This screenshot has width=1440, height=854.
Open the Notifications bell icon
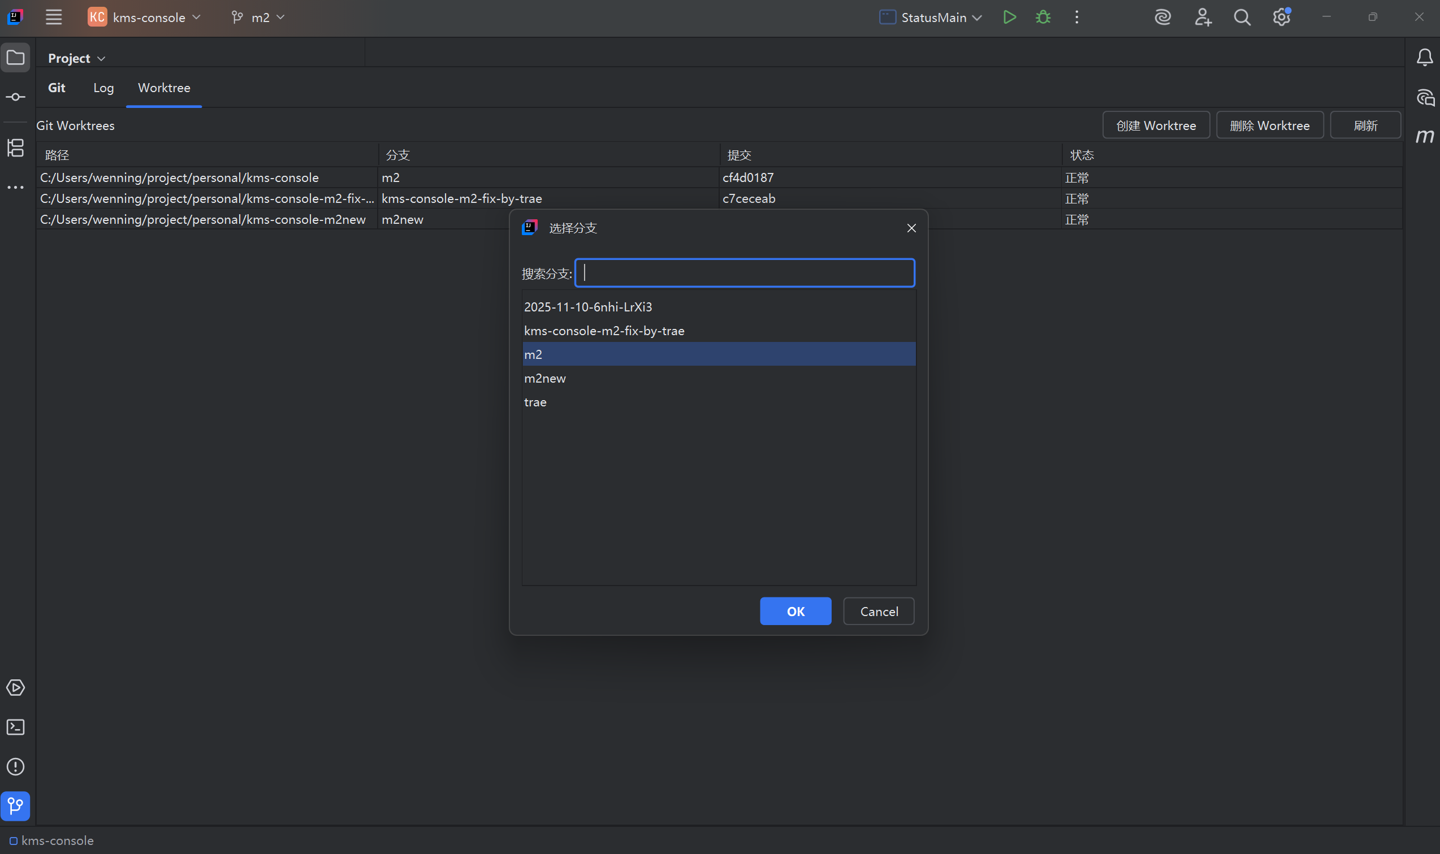(1425, 58)
